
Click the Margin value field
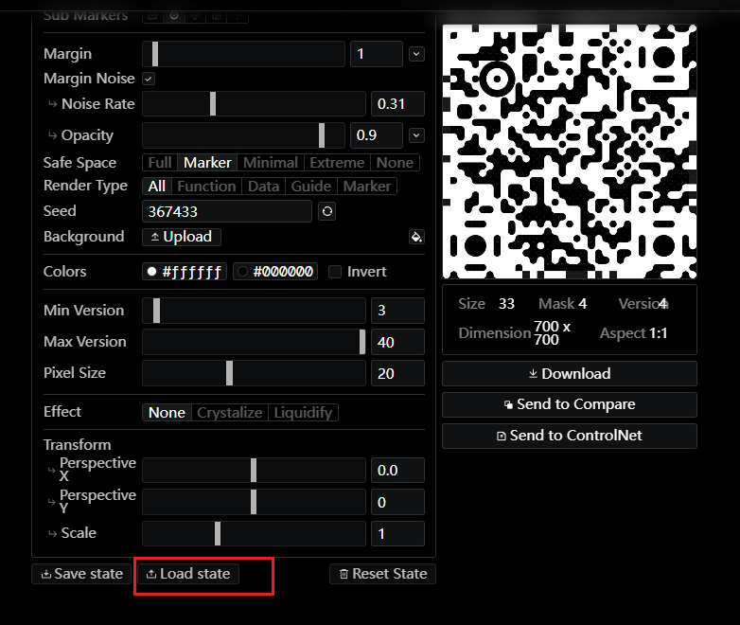(377, 54)
